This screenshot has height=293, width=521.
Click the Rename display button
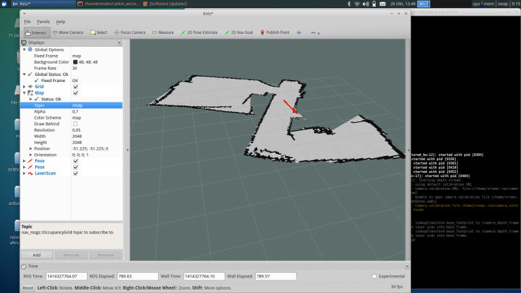click(x=106, y=255)
